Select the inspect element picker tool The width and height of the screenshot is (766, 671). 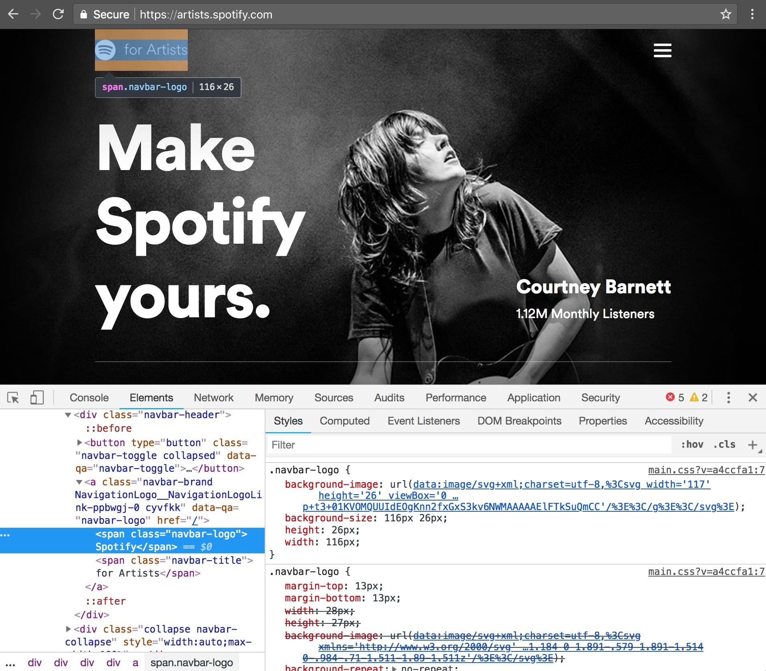[13, 397]
